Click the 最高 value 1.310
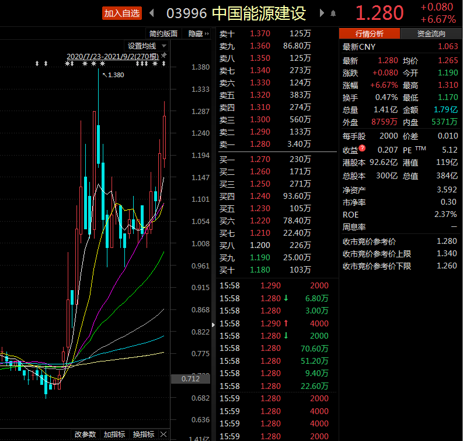The height and width of the screenshot is (441, 463). coord(448,85)
